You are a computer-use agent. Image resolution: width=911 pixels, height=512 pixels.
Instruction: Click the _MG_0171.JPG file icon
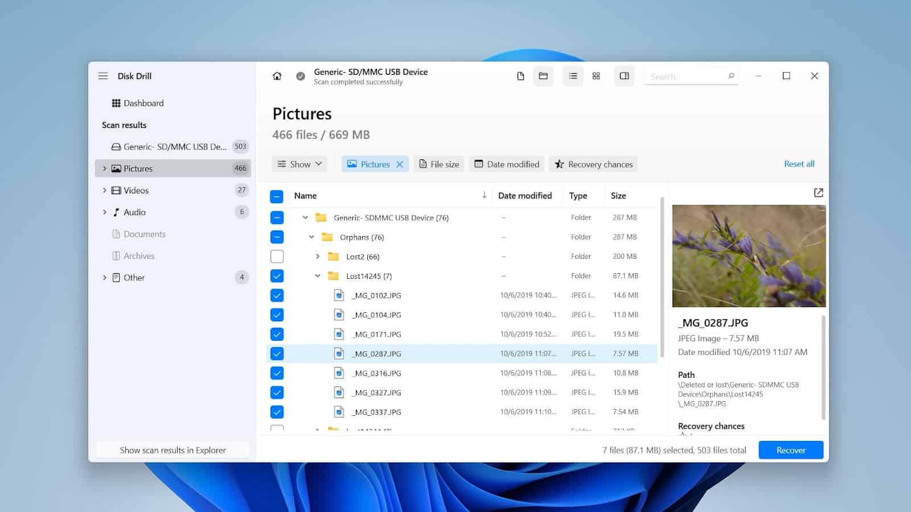pos(339,334)
